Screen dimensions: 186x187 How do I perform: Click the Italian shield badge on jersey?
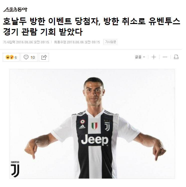(x=95, y=126)
